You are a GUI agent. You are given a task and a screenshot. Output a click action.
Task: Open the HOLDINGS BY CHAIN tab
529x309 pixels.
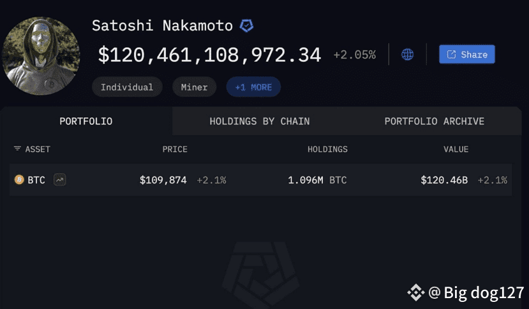[260, 121]
